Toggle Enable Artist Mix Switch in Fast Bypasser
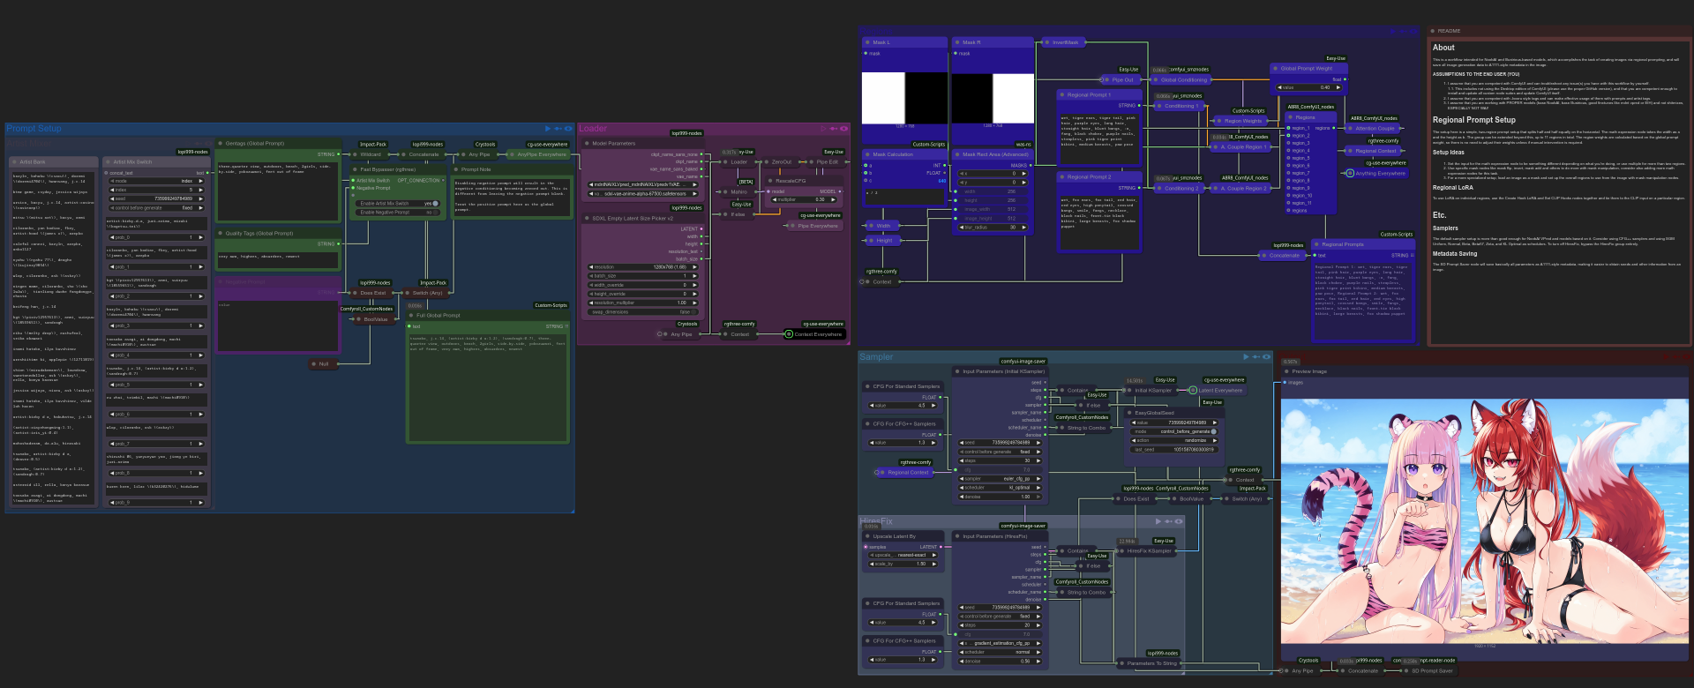 tap(396, 204)
